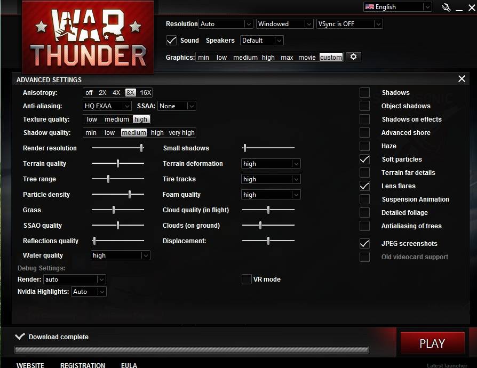Click the War Thunder logo
This screenshot has width=477, height=368.
(88, 37)
